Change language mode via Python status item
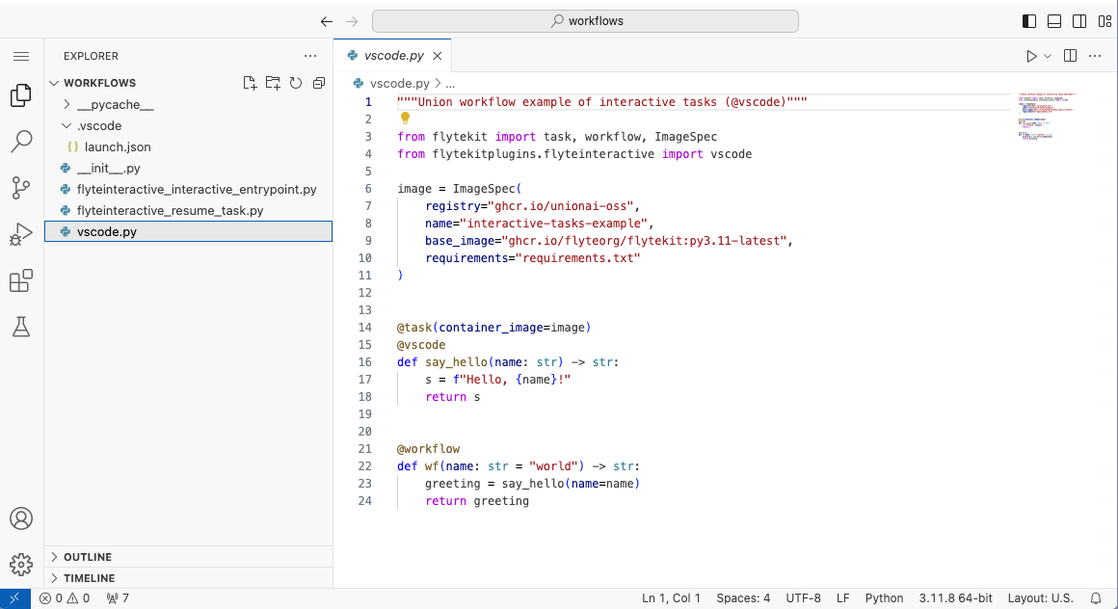Screen dimensions: 1118x609 pyautogui.click(x=884, y=597)
